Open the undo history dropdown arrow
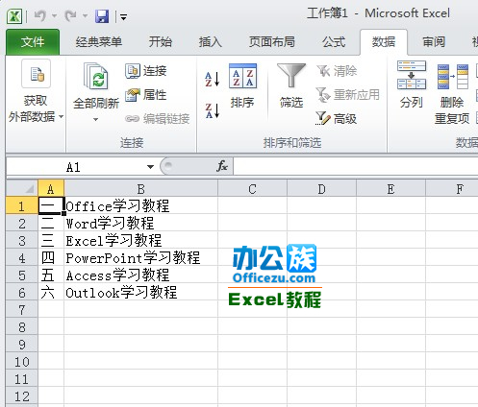 coord(54,15)
